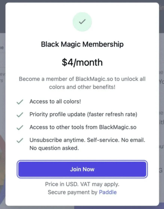Click the dimmed backdrop left of the modal

coord(2,107)
